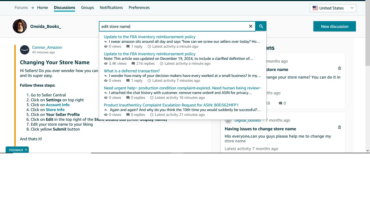Open 'Need urgent help~ production condition complaint' result

click(x=183, y=88)
